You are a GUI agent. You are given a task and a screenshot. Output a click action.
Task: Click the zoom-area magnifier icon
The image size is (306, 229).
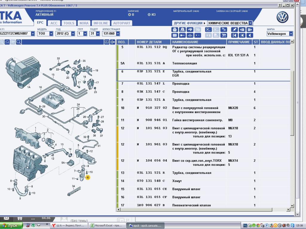coord(7,42)
